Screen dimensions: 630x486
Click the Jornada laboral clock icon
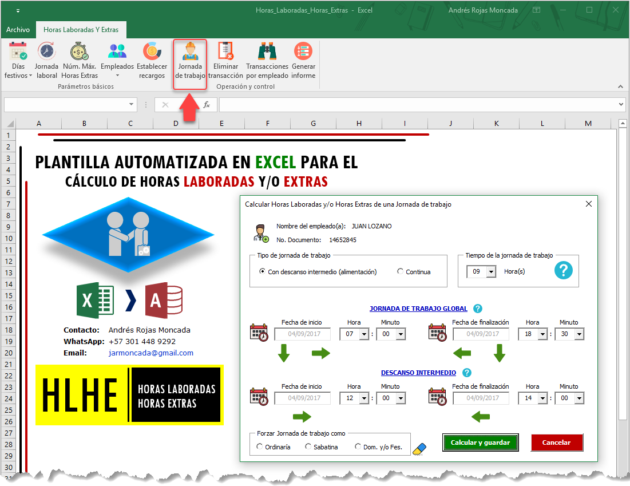click(x=46, y=52)
